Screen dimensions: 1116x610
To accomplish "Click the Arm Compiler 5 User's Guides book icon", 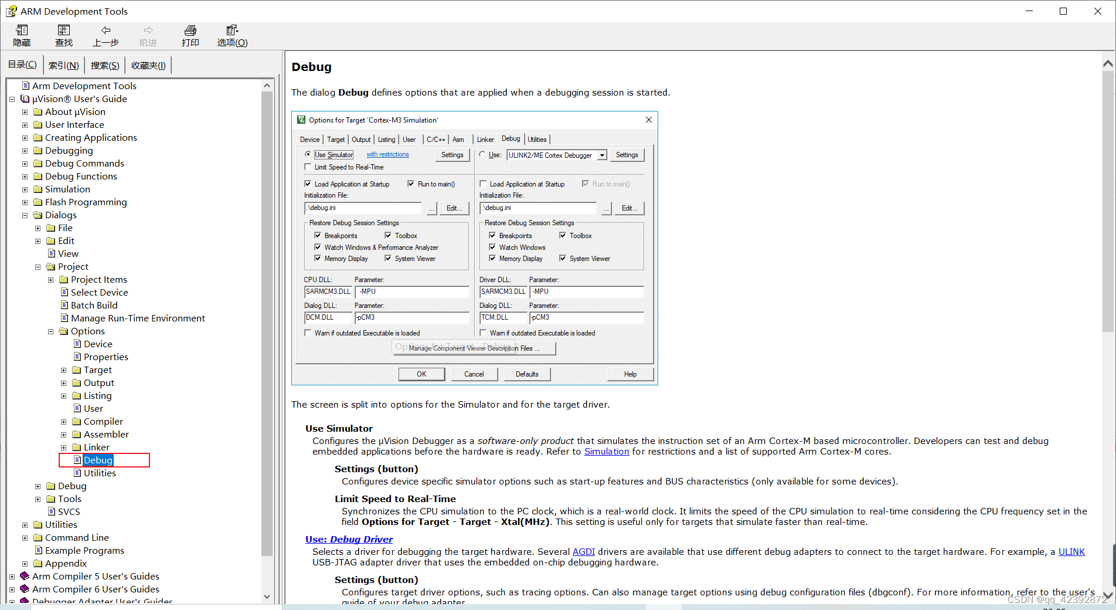I will [25, 576].
